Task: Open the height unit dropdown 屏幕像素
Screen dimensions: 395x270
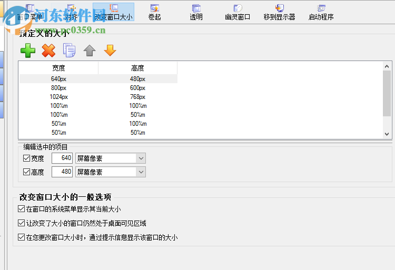Action: pos(111,172)
